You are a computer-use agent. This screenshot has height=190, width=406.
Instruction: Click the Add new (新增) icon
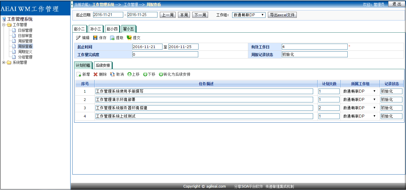click(x=79, y=75)
